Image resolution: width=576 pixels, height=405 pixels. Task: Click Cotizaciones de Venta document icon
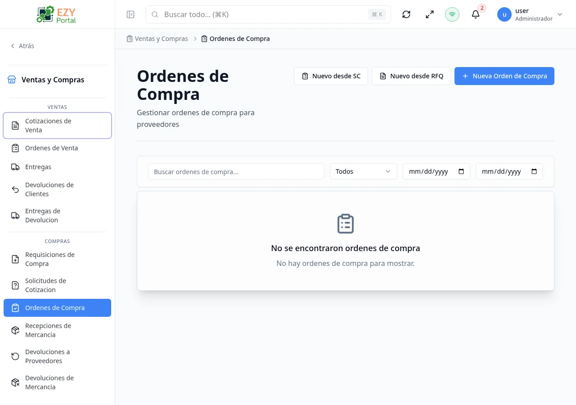coord(15,126)
